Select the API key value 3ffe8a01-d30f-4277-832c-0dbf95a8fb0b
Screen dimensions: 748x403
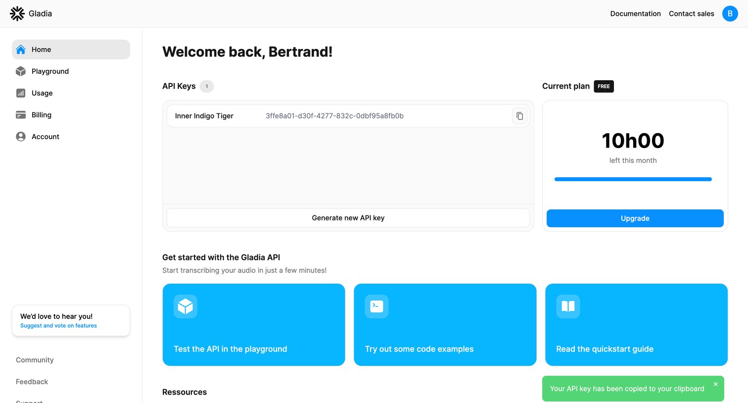tap(335, 116)
